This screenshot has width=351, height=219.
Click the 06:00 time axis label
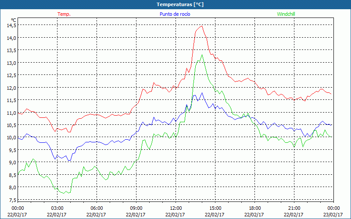[x=97, y=208]
